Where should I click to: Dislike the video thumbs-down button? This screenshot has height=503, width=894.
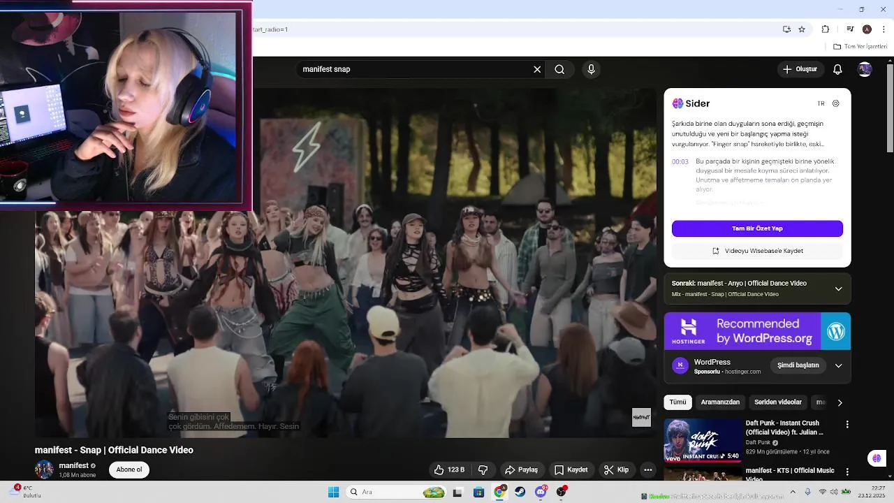[483, 470]
